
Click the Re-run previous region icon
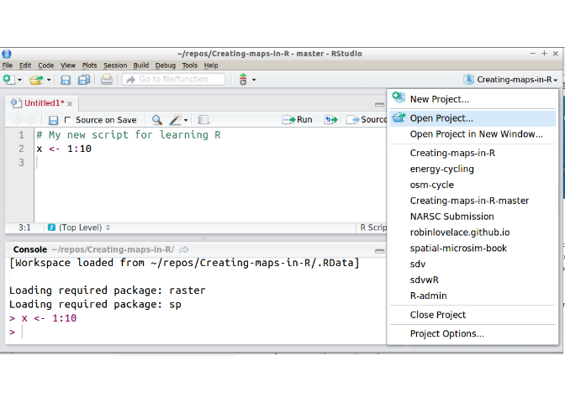330,119
